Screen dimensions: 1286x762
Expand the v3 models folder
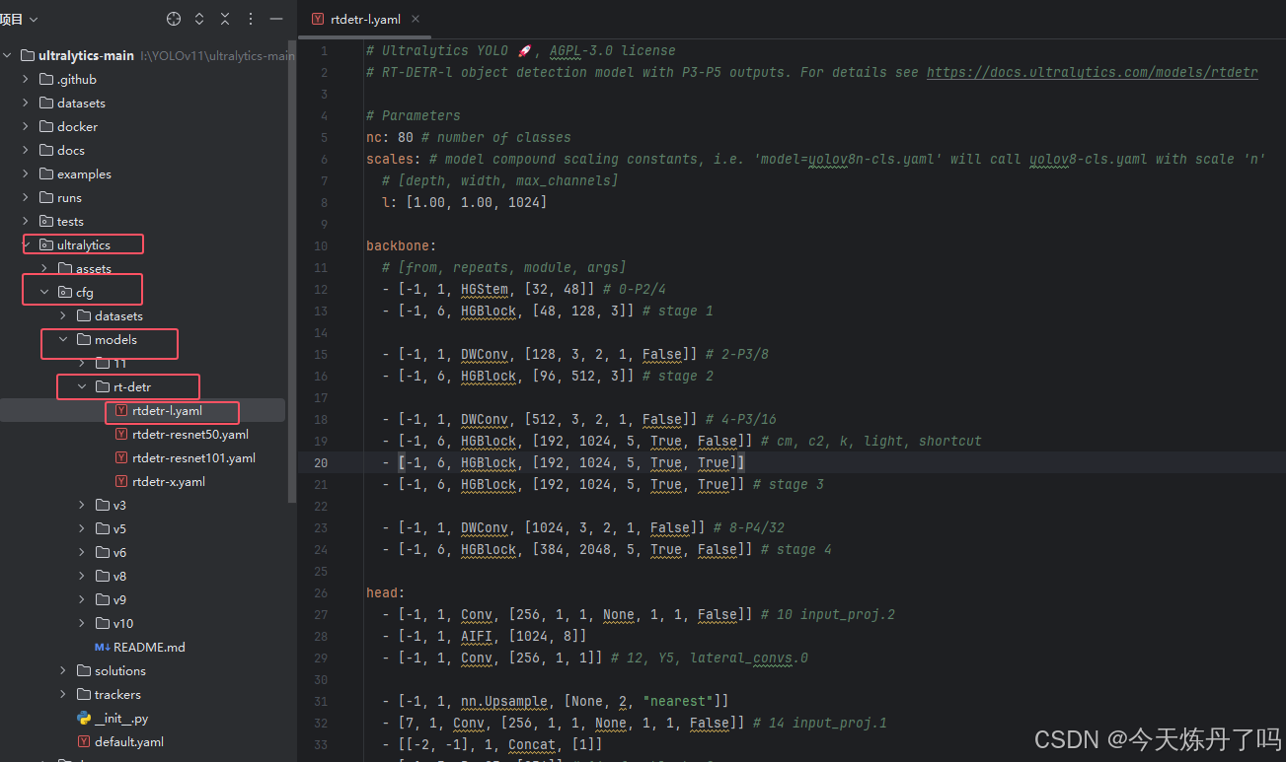click(x=83, y=505)
